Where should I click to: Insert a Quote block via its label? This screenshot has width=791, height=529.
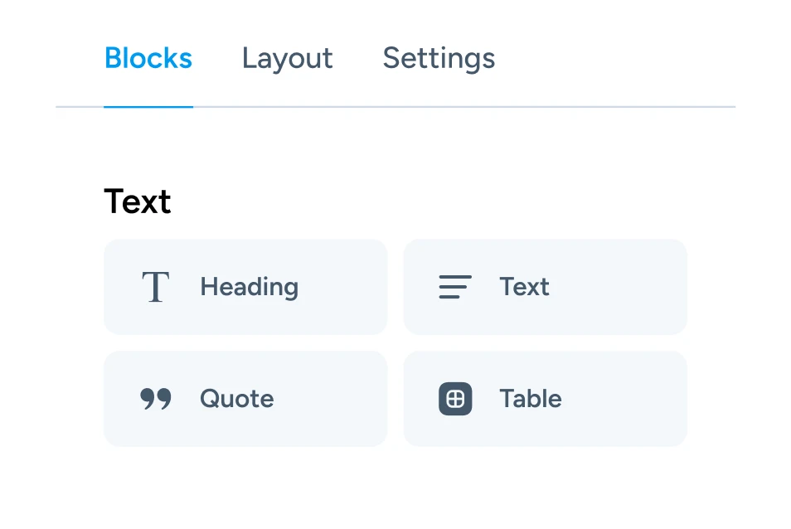[x=236, y=399]
